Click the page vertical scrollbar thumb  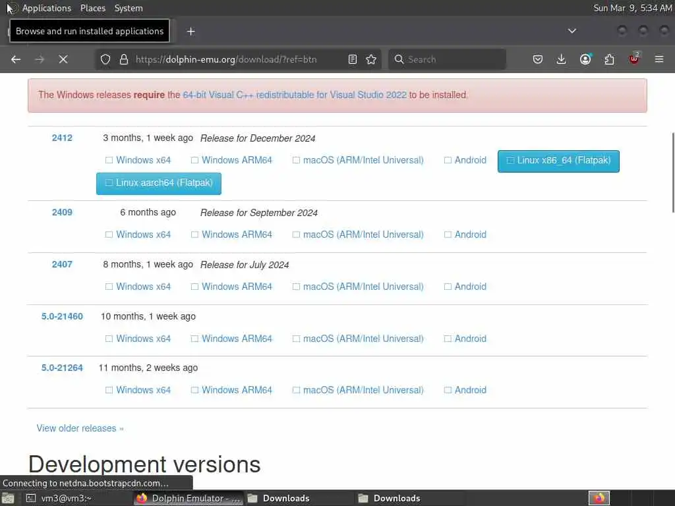tap(672, 173)
